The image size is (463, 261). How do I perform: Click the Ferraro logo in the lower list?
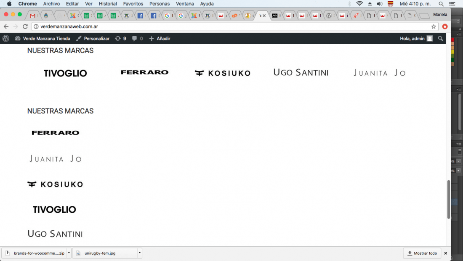56,133
